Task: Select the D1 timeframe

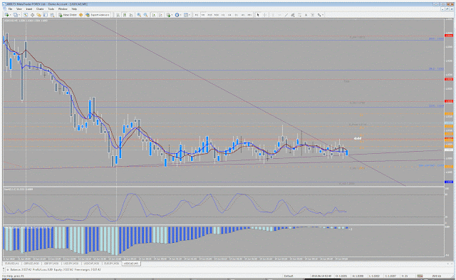Action: (x=236, y=15)
